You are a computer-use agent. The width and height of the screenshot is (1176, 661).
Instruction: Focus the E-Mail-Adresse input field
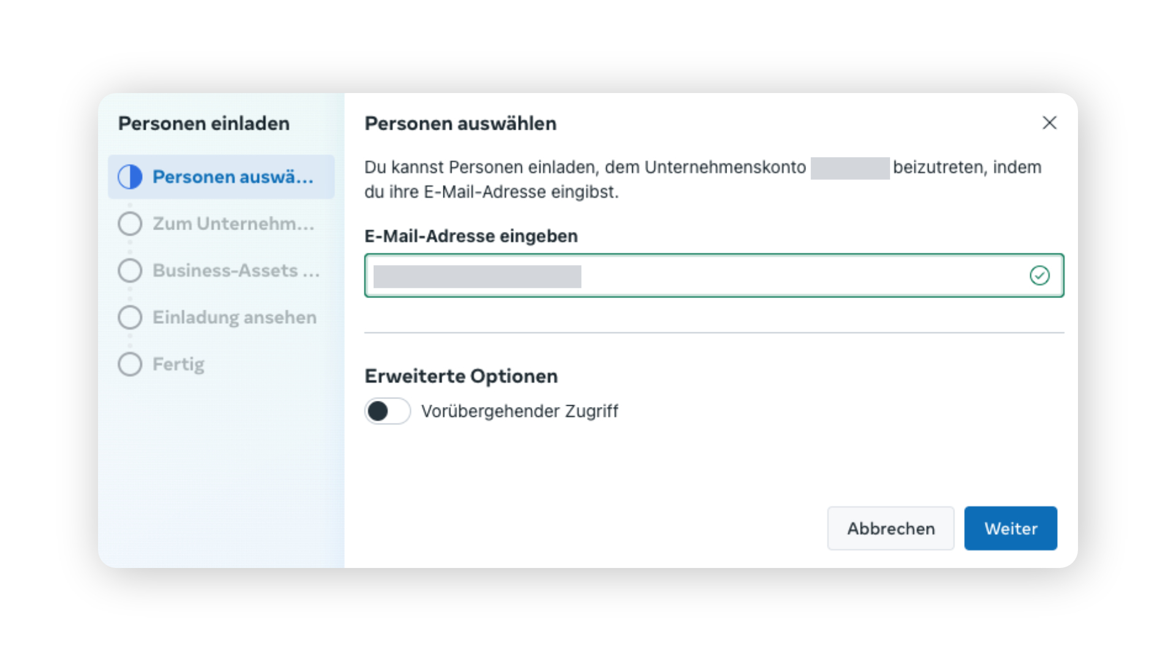tap(714, 275)
